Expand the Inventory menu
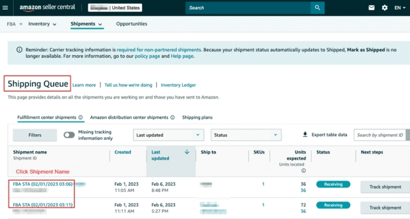The width and height of the screenshot is (410, 219). (x=43, y=24)
